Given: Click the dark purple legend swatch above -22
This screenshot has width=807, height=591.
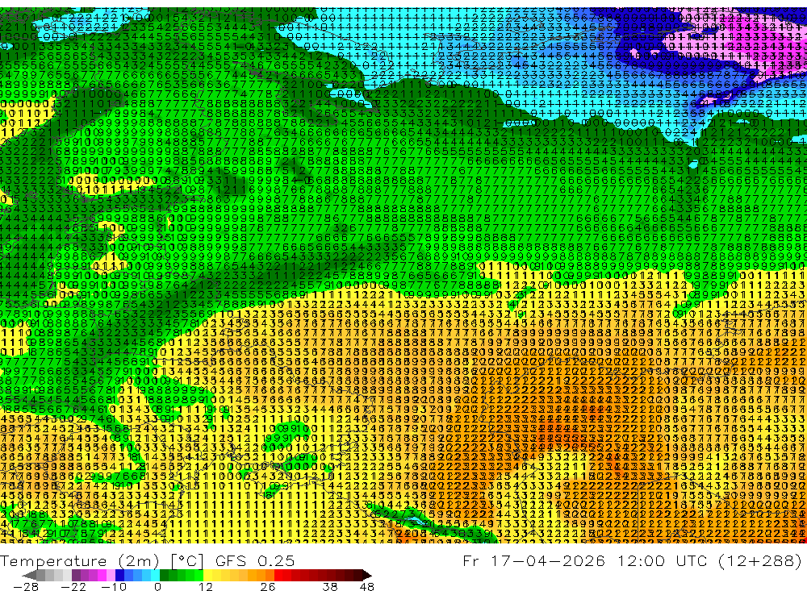Looking at the screenshot, I should coord(76,575).
